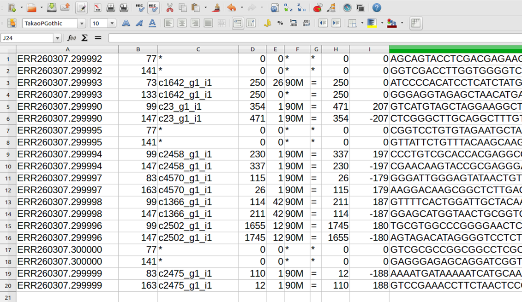
Task: Send document as e-mail attachment
Action: coord(65,8)
